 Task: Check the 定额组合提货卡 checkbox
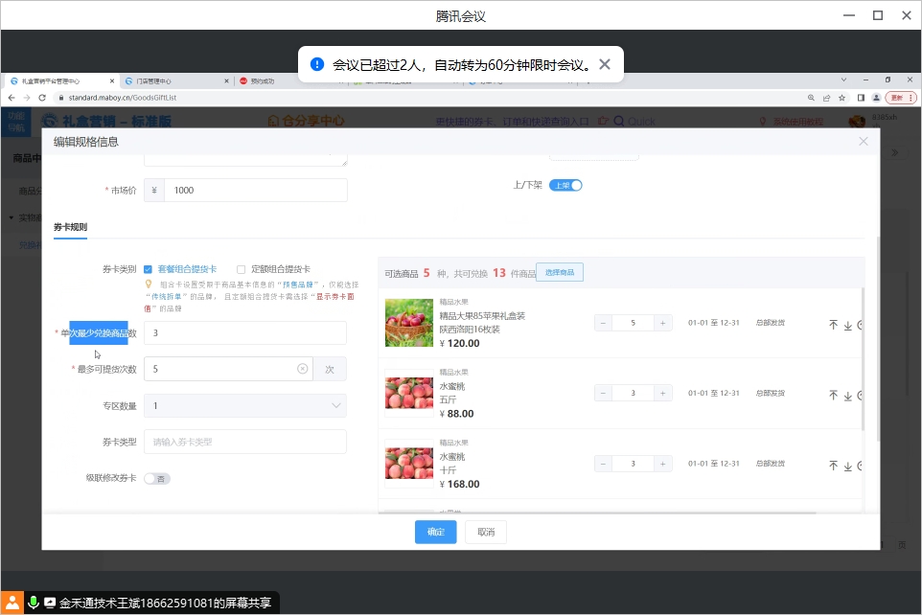242,269
